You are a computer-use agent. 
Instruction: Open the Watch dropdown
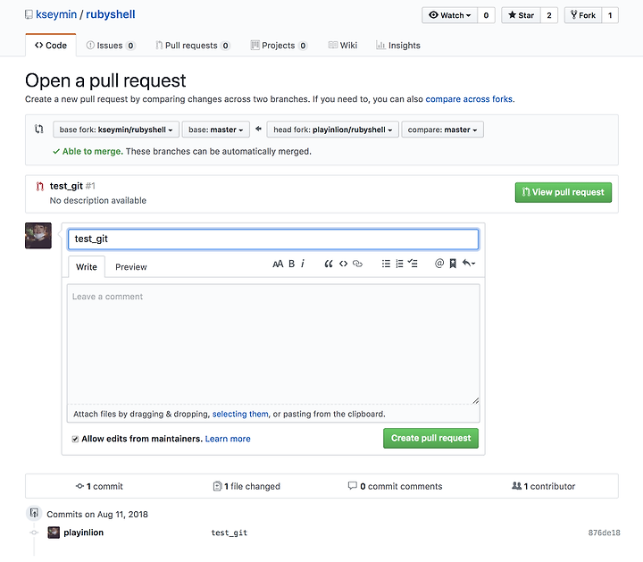click(449, 15)
